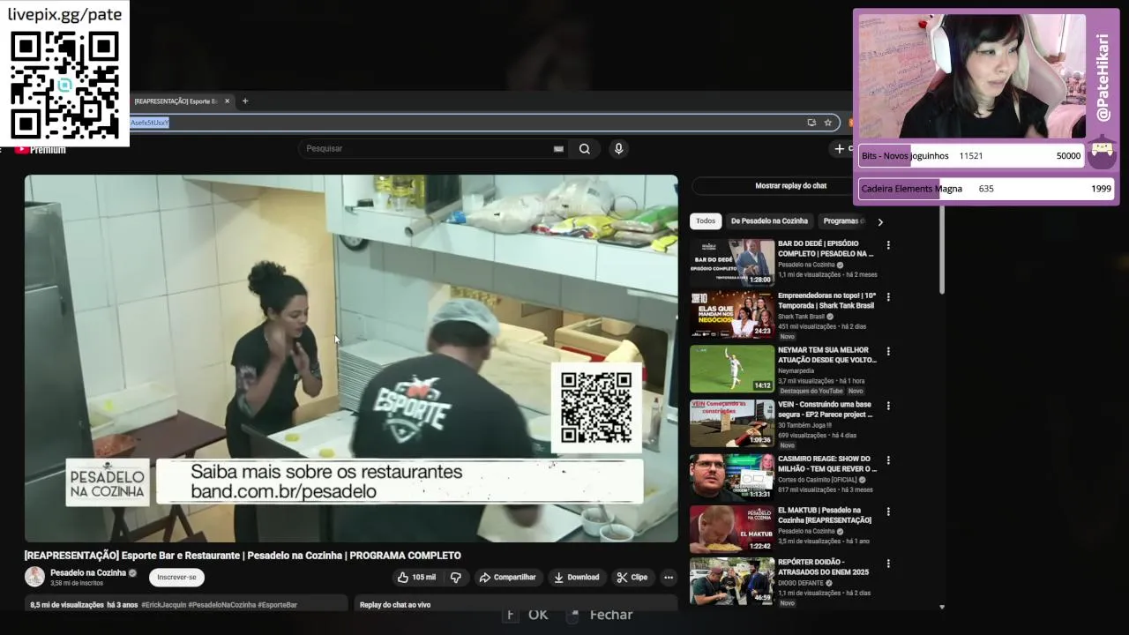The height and width of the screenshot is (635, 1129).
Task: Click the Compartilhar share button
Action: point(508,578)
